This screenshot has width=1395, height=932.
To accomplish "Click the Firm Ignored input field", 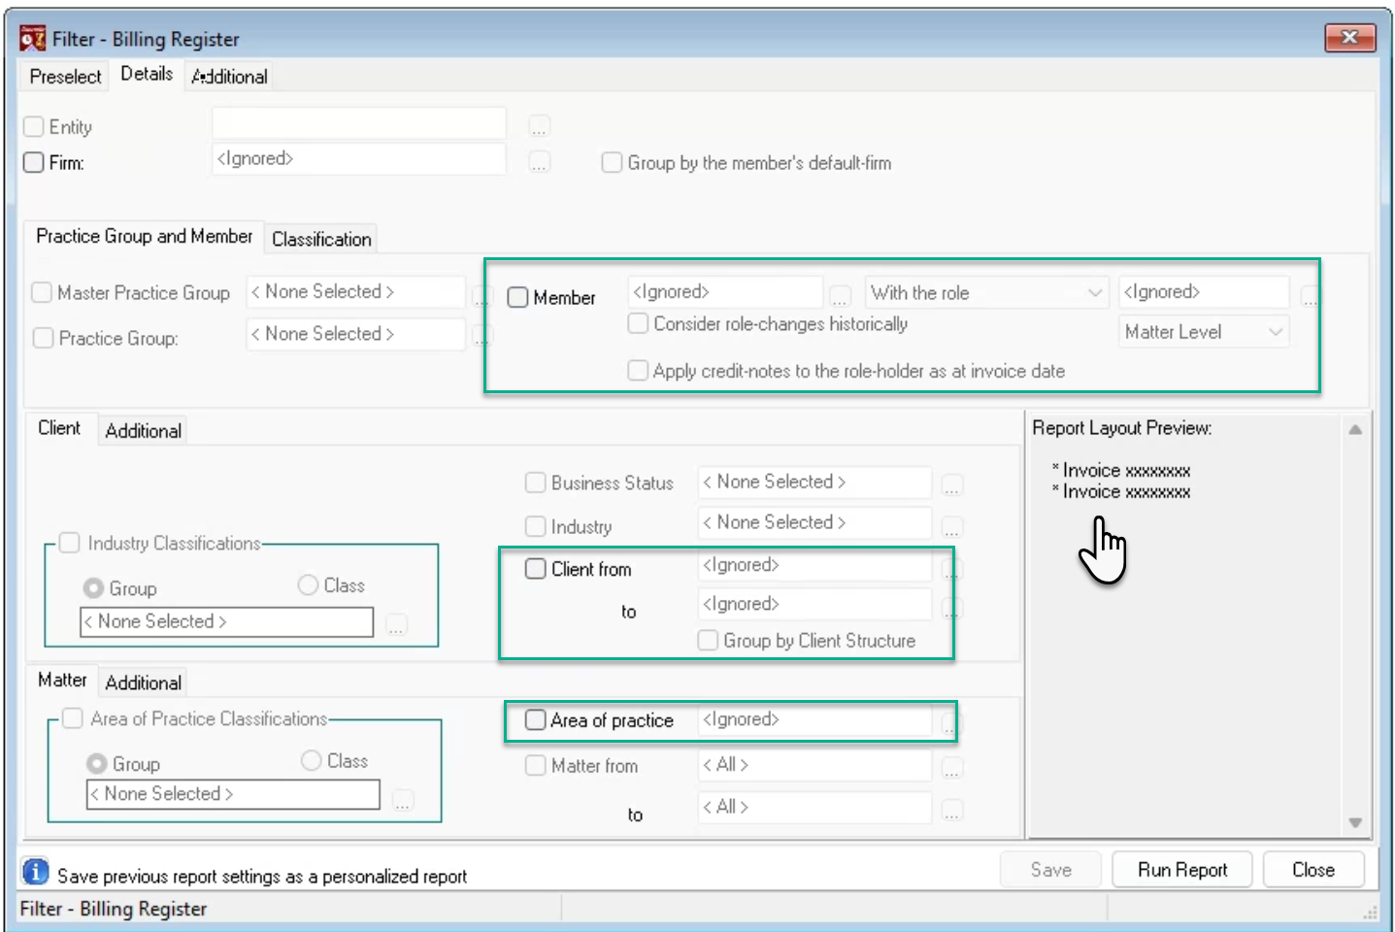I will click(x=359, y=159).
